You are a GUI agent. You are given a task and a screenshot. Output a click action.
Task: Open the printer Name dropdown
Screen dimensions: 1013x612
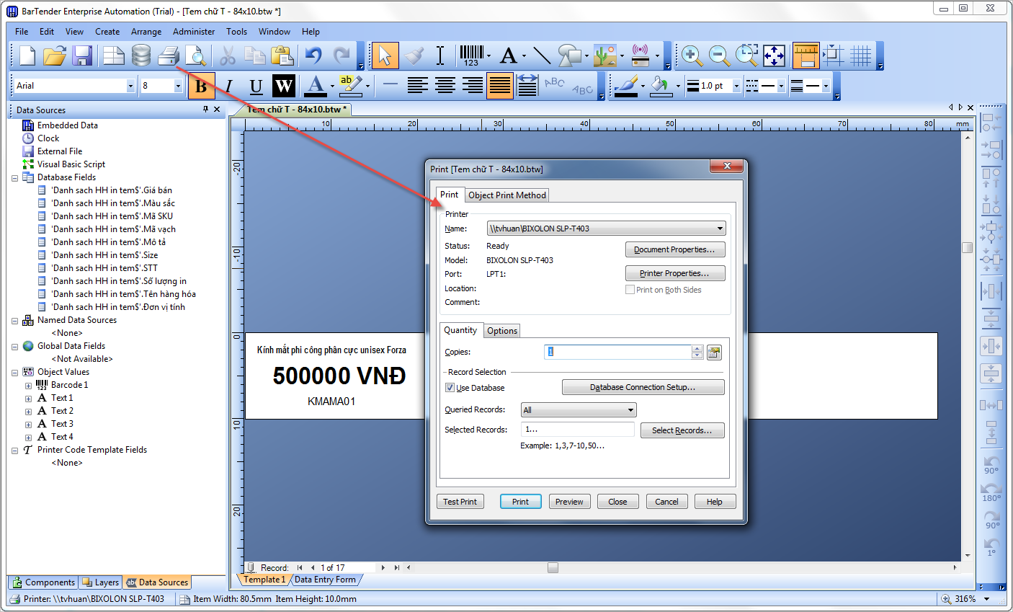coord(606,229)
